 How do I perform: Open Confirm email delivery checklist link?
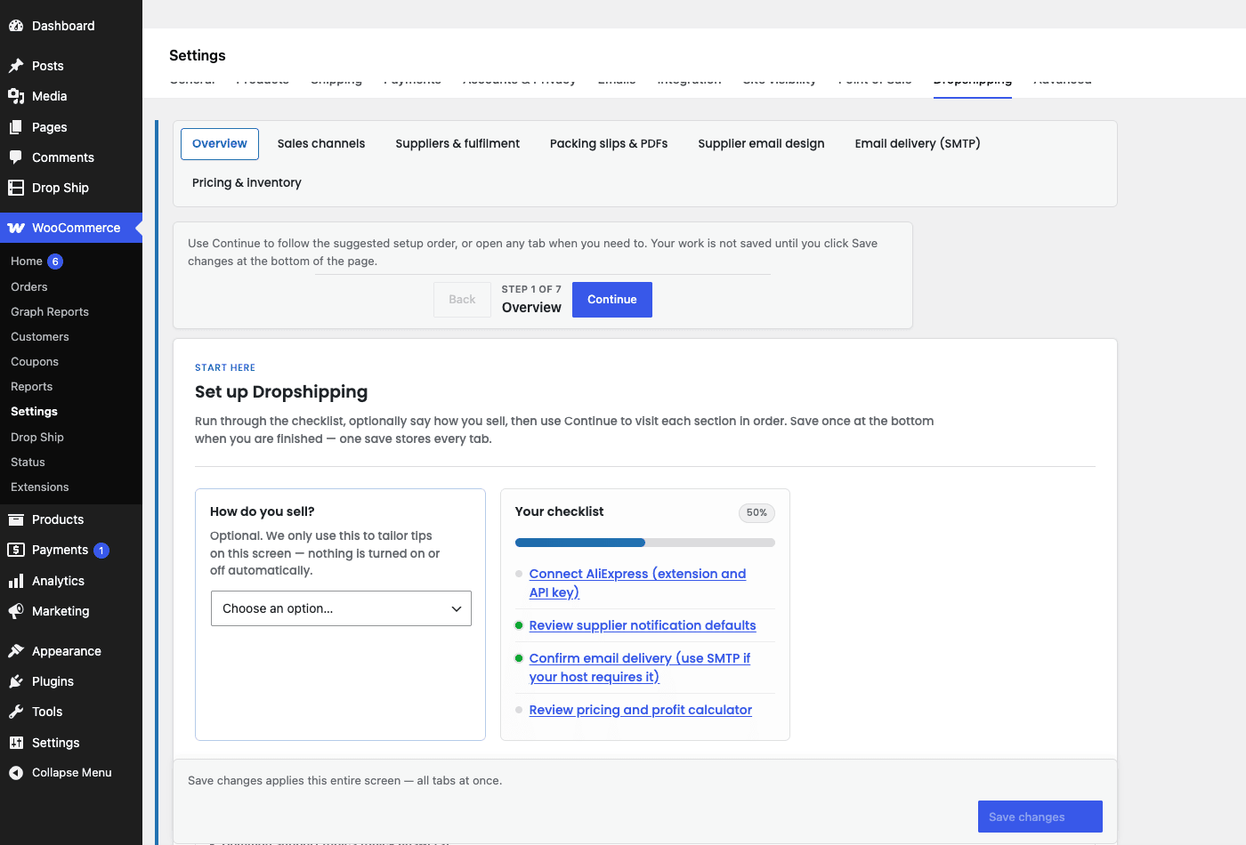pyautogui.click(x=640, y=668)
